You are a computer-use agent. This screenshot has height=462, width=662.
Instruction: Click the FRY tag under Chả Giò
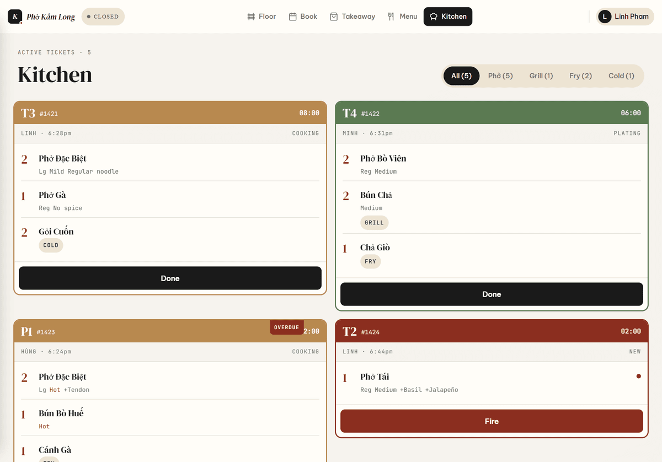coord(370,261)
